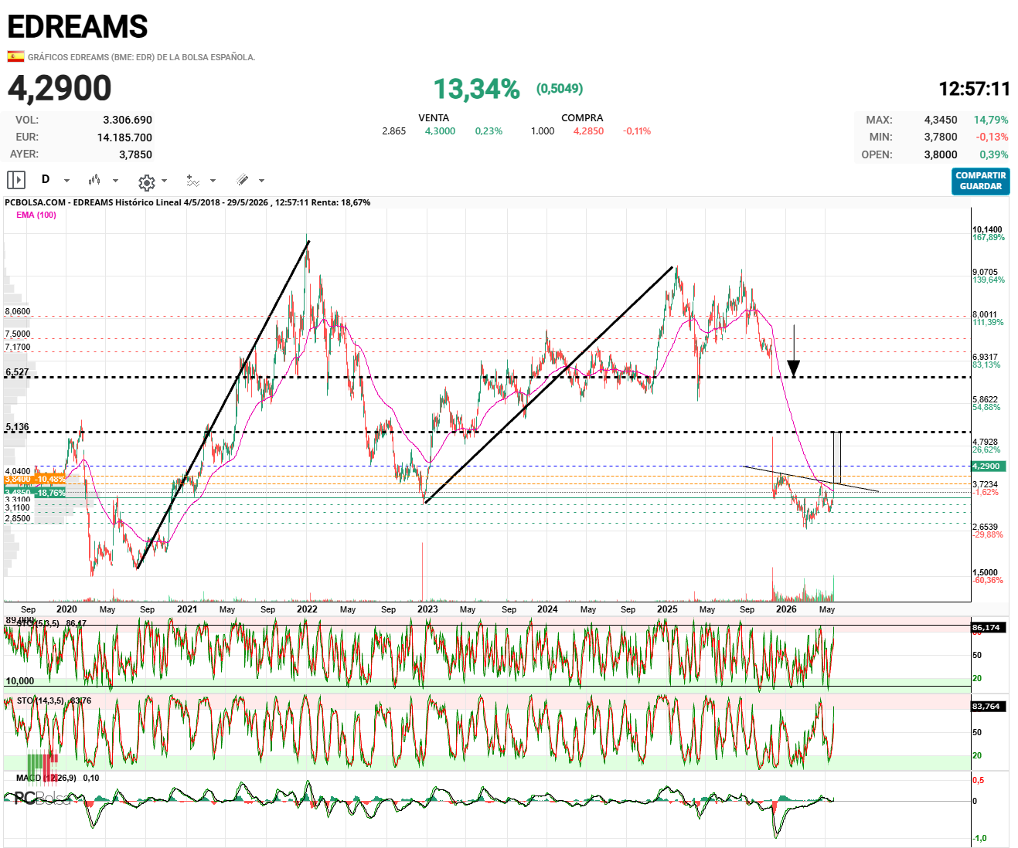The image size is (1018, 848).
Task: Click the COMPRA price 4,2850
Action: tap(588, 131)
